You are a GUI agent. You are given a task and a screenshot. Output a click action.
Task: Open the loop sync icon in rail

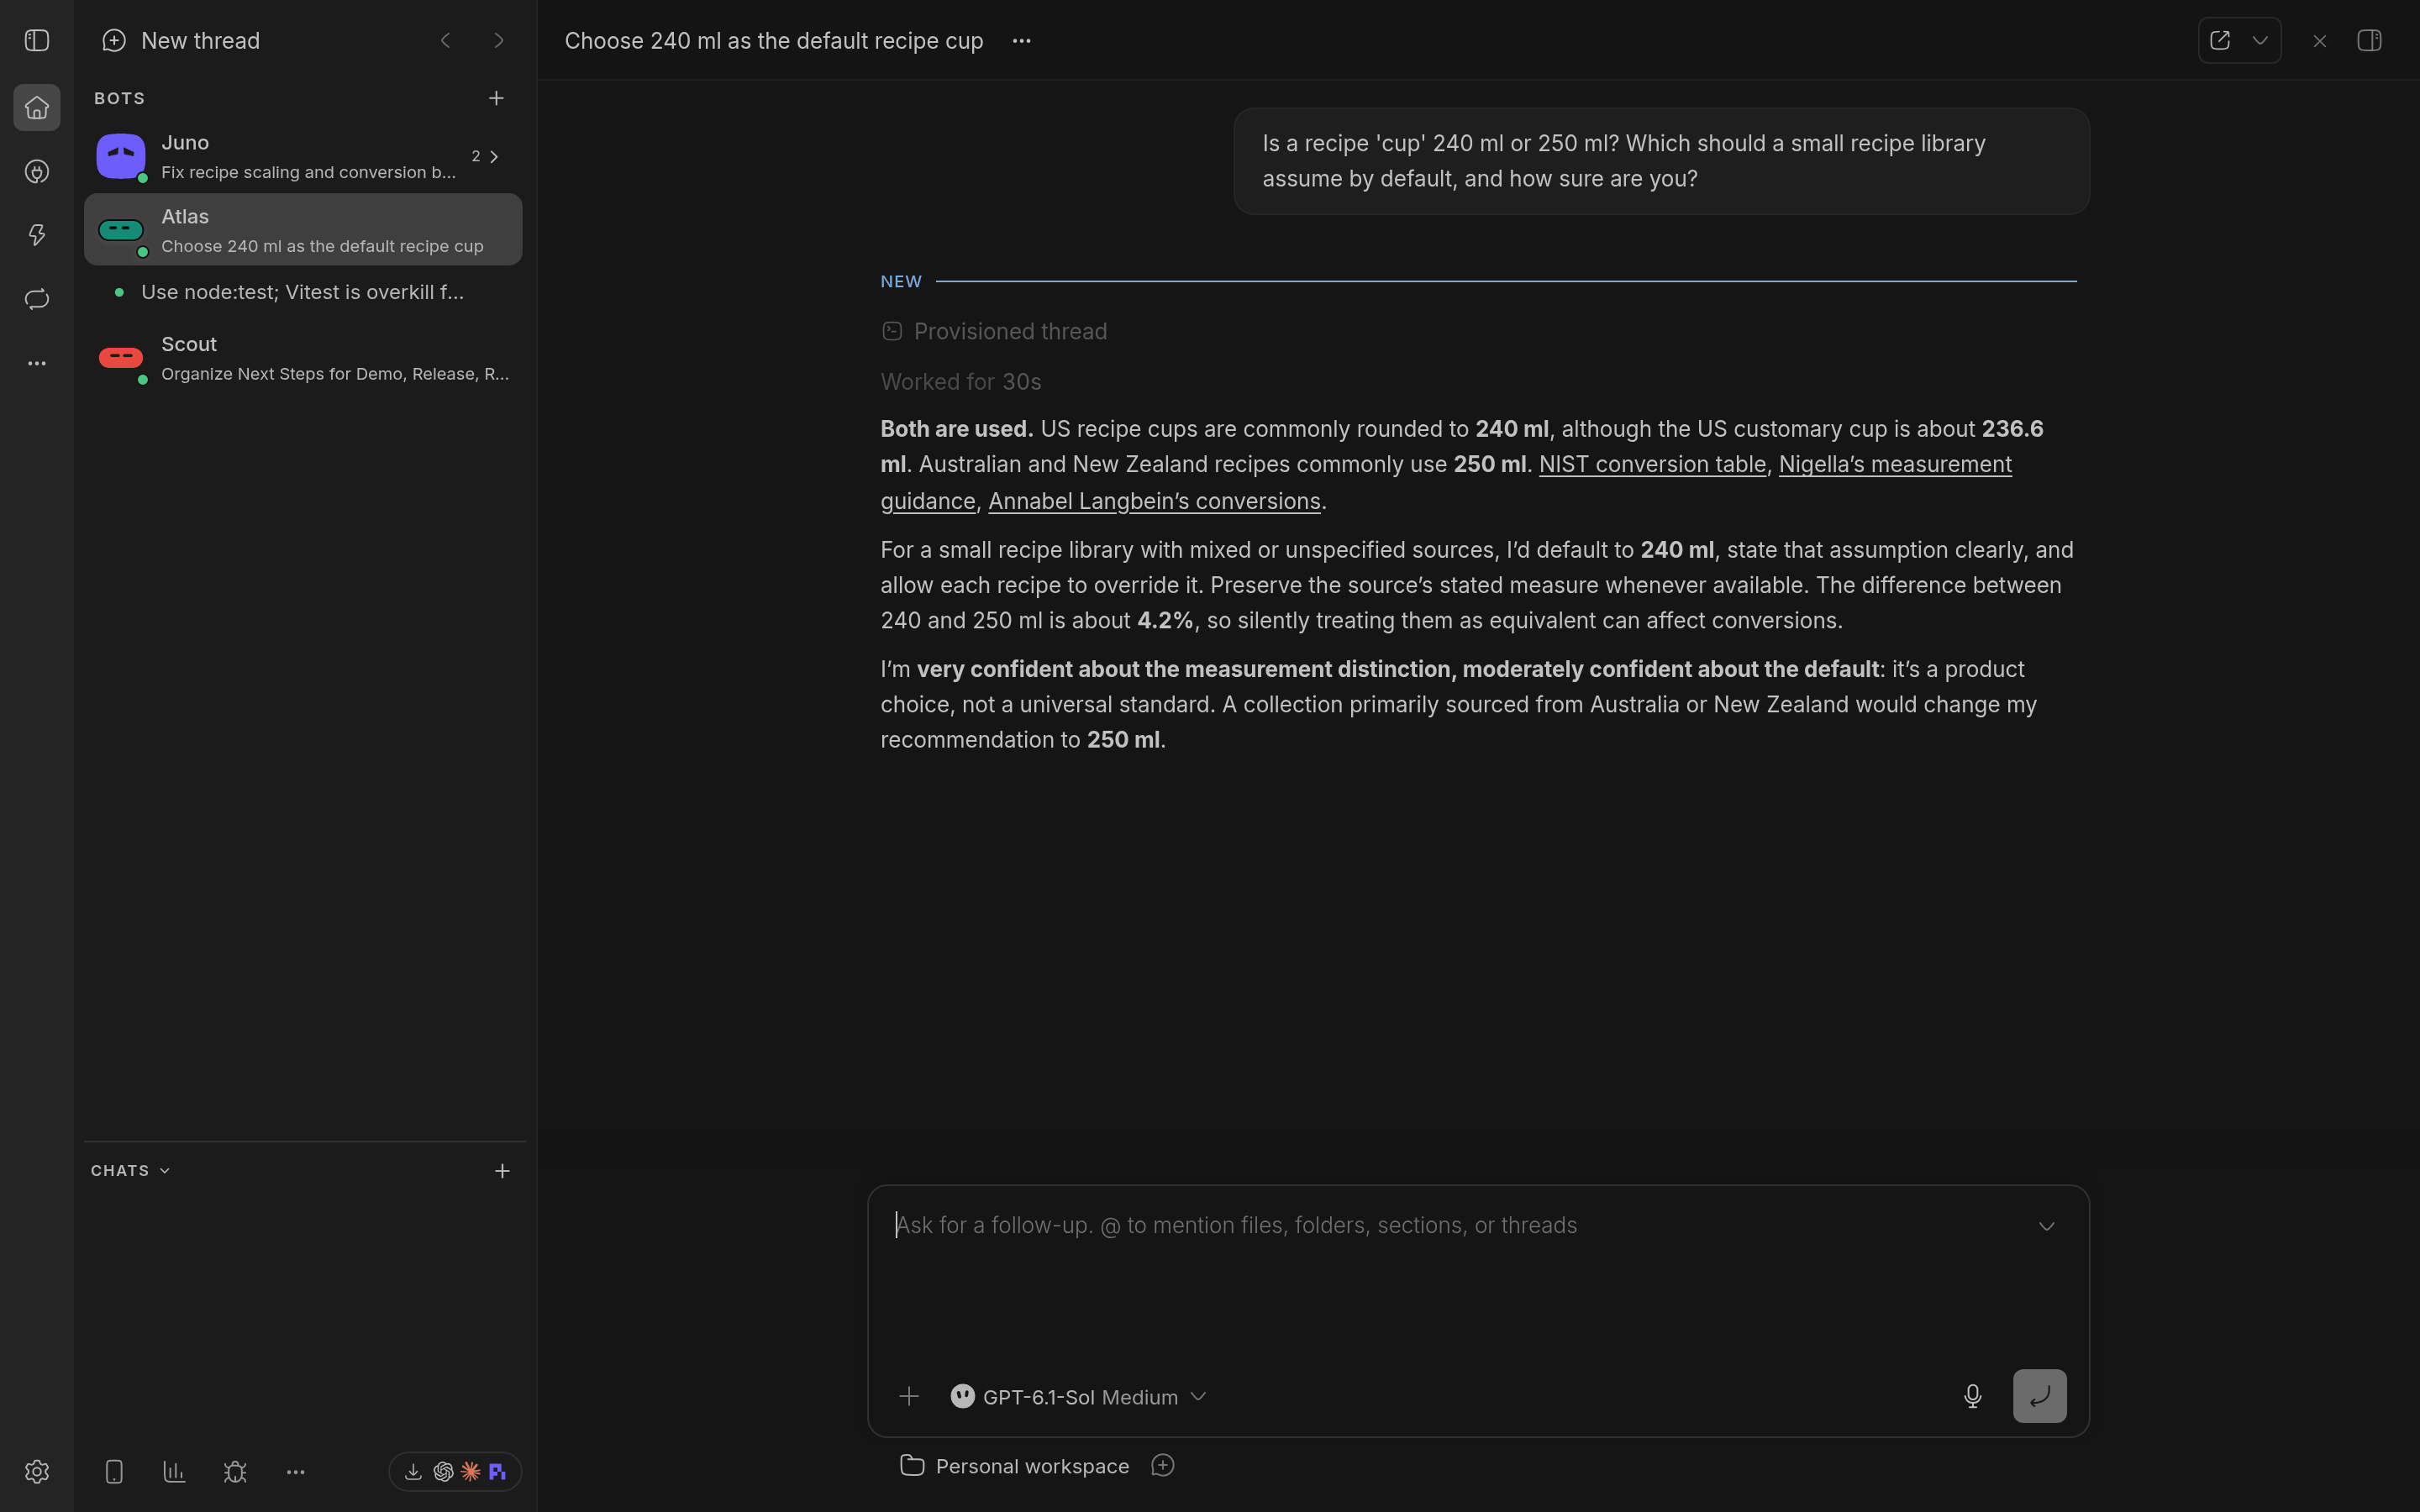click(37, 299)
